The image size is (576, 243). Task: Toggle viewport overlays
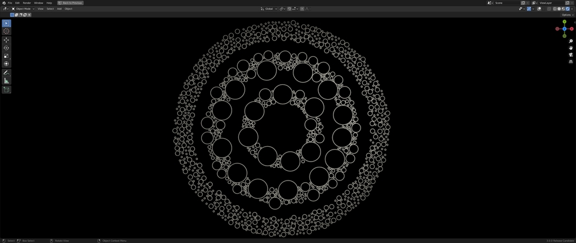[x=539, y=9]
